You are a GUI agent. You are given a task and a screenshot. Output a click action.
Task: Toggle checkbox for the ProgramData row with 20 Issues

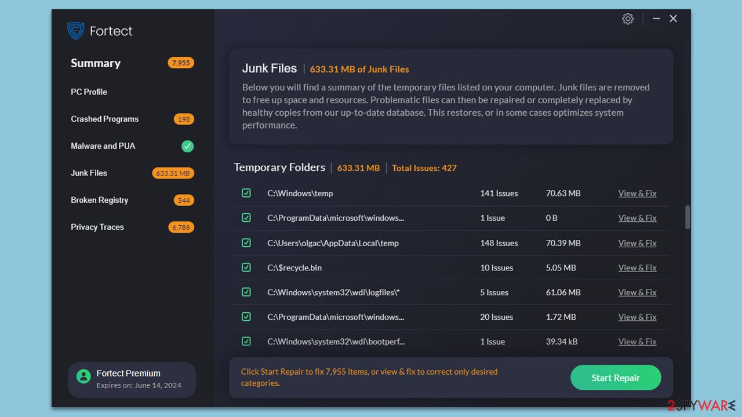(x=246, y=317)
